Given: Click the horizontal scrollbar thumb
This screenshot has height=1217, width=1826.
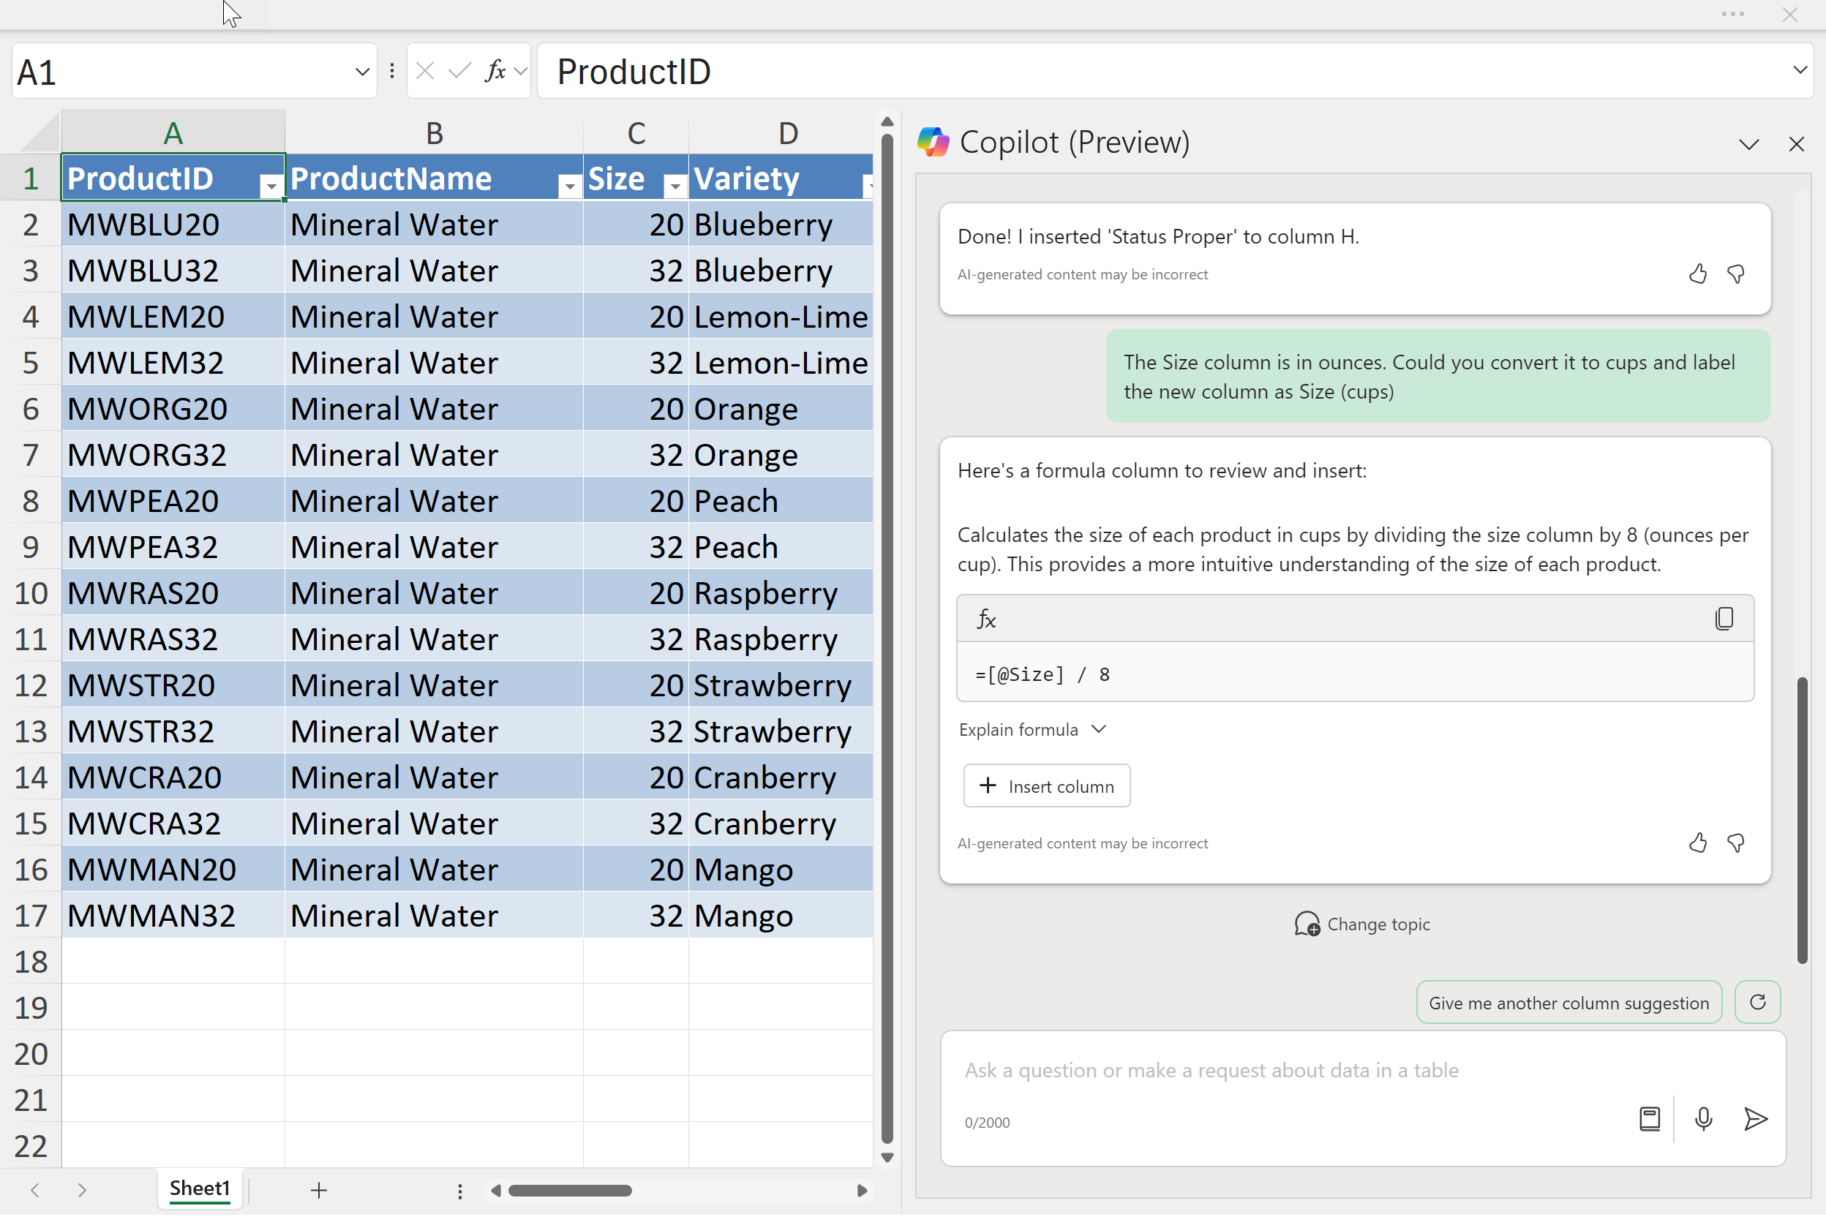Looking at the screenshot, I should [570, 1191].
